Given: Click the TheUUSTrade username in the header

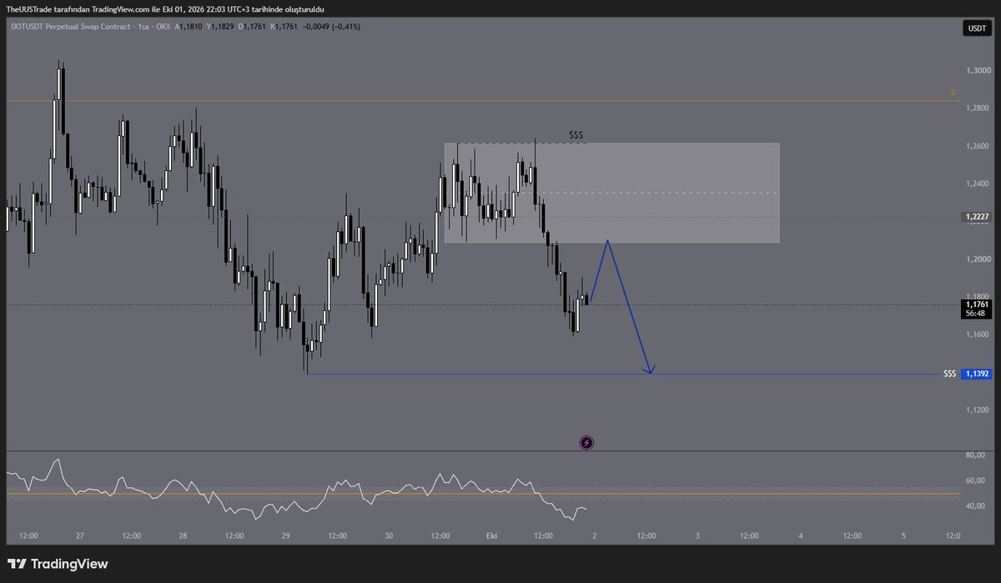Looking at the screenshot, I should pyautogui.click(x=29, y=8).
